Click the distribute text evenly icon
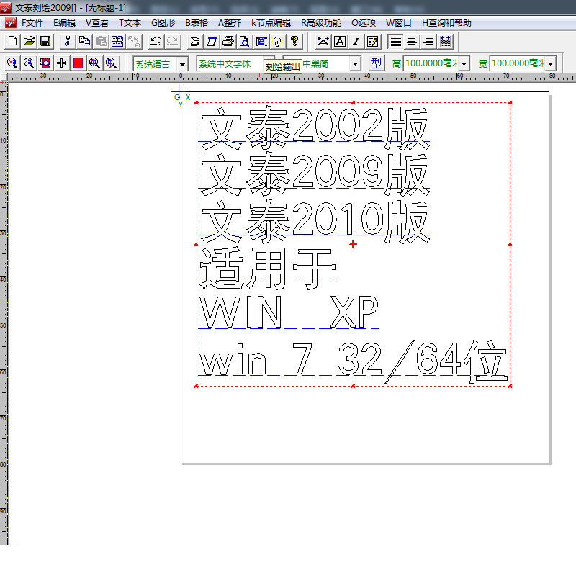This screenshot has height=576, width=576. (445, 41)
